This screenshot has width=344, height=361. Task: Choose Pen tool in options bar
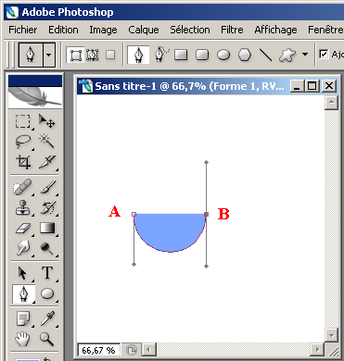click(138, 55)
